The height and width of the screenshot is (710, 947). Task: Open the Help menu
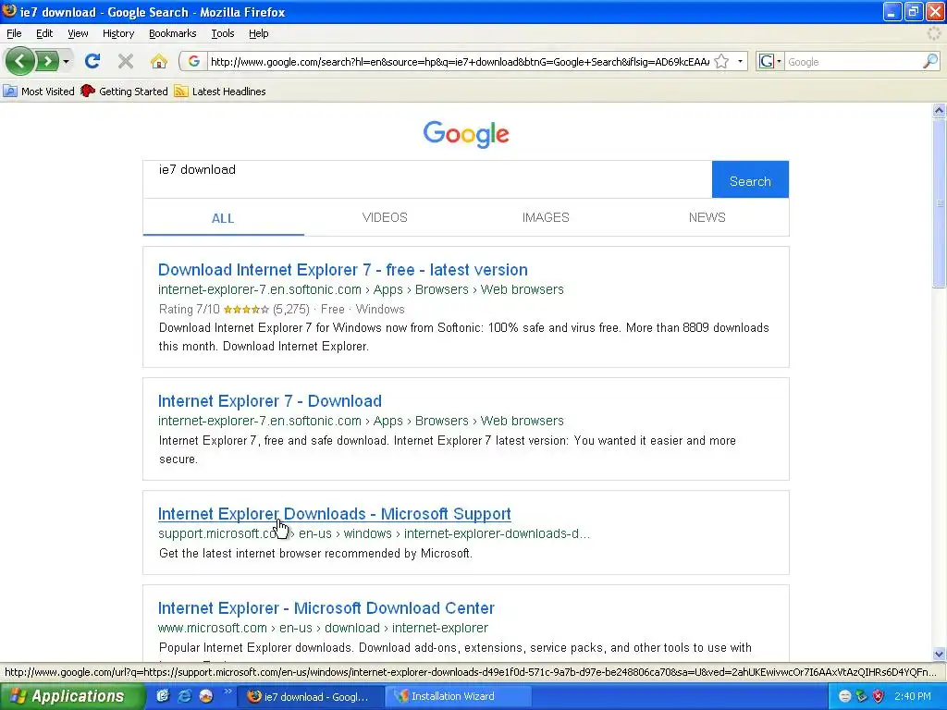(x=259, y=33)
